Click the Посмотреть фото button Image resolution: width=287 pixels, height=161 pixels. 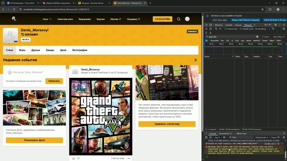point(35,140)
